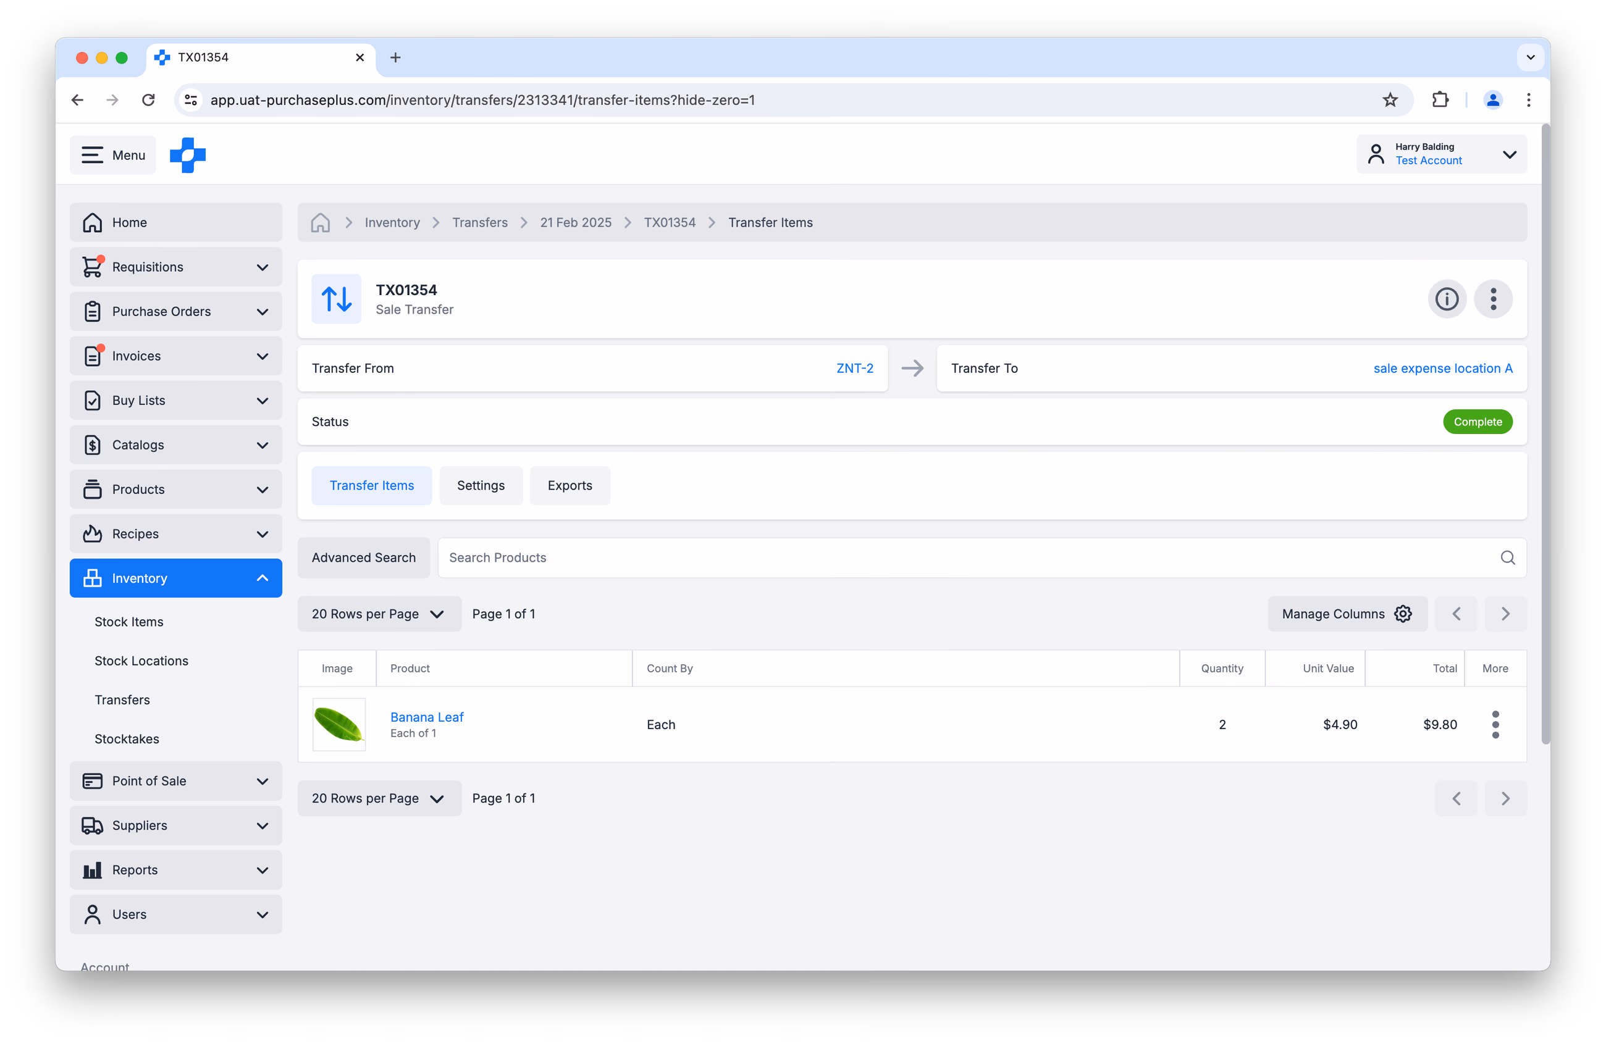The image size is (1606, 1044).
Task: Open Manage Columns settings
Action: click(x=1347, y=614)
